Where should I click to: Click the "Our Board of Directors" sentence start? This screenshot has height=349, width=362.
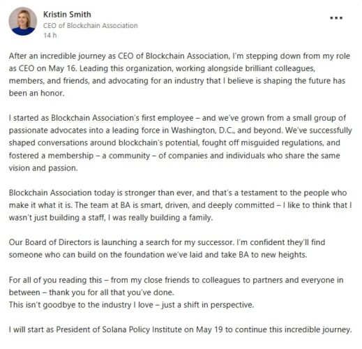(x=50, y=242)
